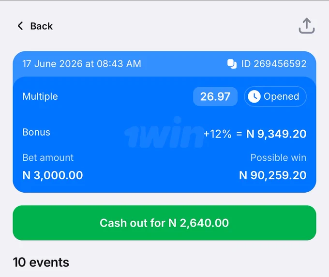Screen dimensions: 329x277
Task: Click the Possible win label
Action: pos(278,158)
